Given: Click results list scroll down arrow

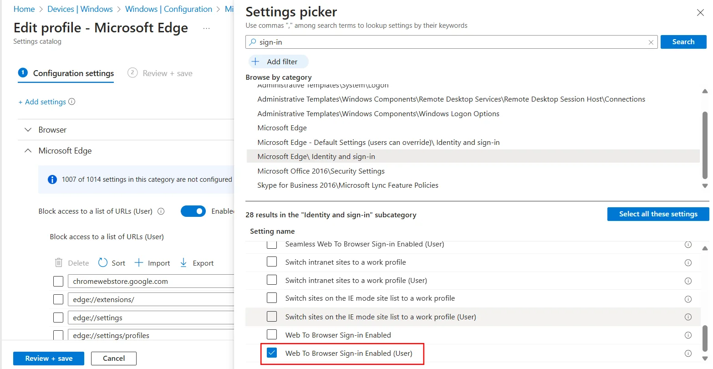Looking at the screenshot, I should (705, 359).
